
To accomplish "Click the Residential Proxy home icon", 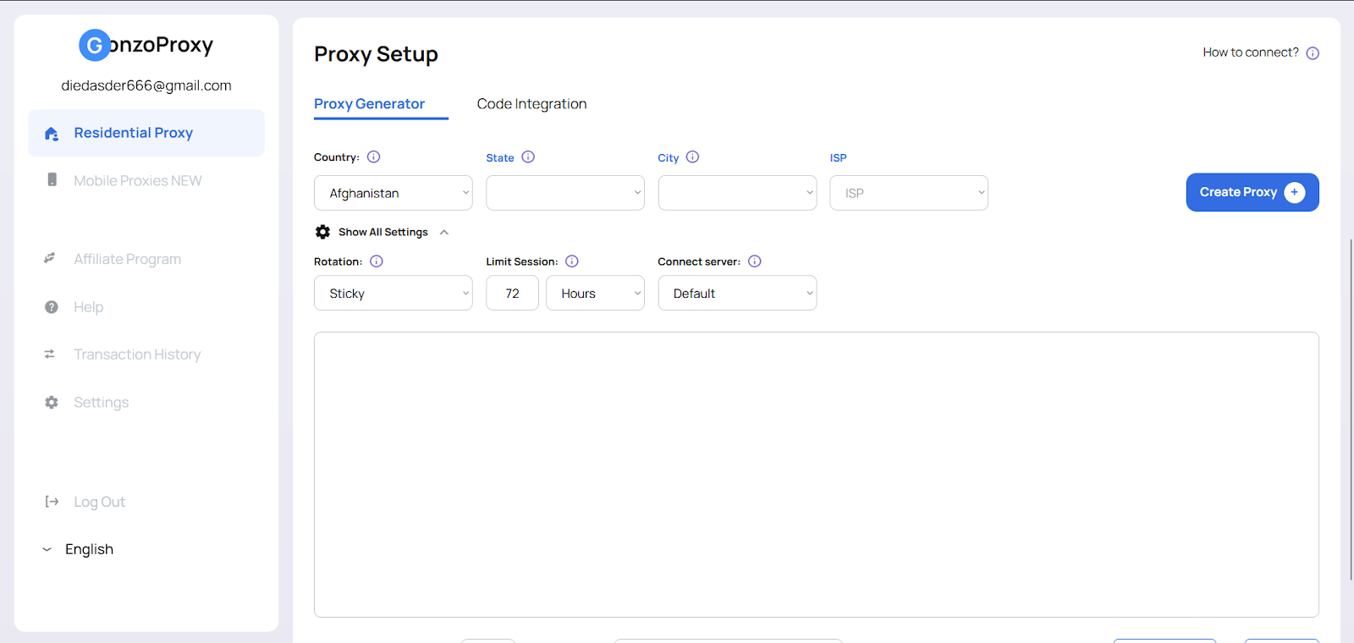I will click(52, 134).
